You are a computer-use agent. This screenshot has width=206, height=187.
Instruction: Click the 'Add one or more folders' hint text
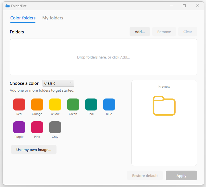(42, 90)
